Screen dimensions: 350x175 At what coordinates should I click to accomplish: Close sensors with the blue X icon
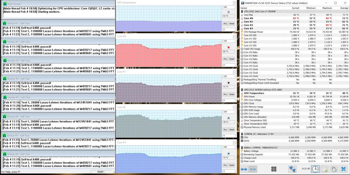click(344, 169)
